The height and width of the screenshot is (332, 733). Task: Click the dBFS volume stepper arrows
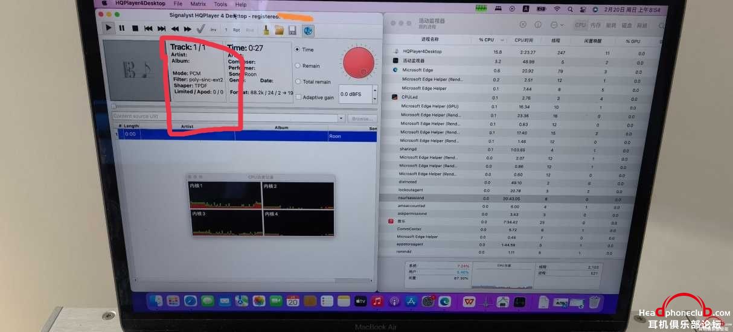(374, 94)
